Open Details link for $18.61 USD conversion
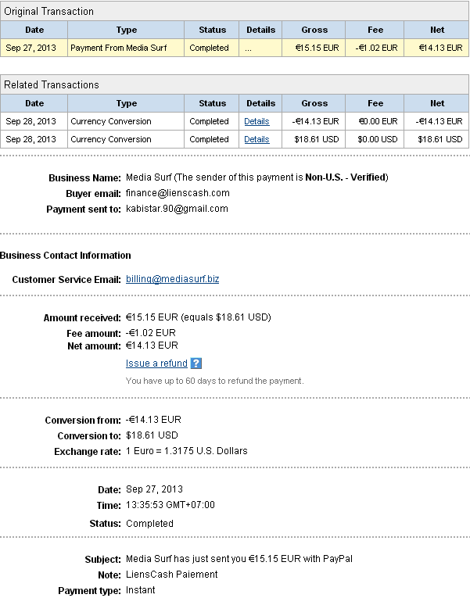Viewport: 470px width, 598px height. 257,139
